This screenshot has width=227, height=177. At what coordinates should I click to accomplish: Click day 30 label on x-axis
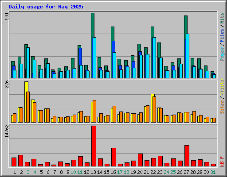click(x=206, y=172)
